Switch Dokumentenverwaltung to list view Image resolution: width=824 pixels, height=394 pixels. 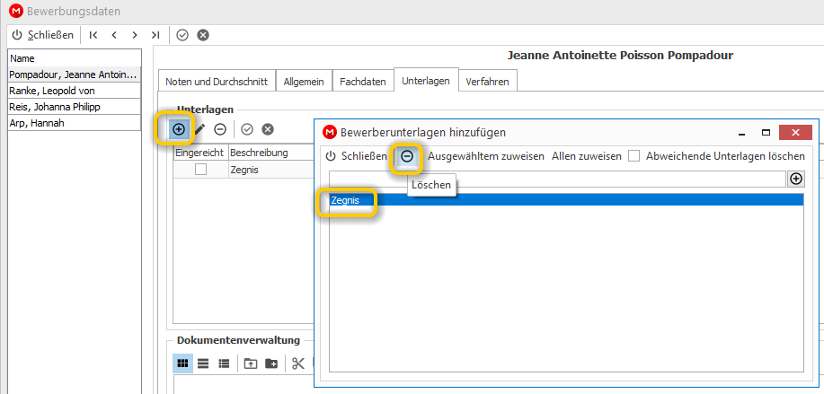203,363
